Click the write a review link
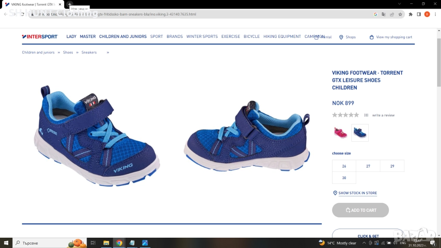This screenshot has height=248, width=441. [383, 115]
